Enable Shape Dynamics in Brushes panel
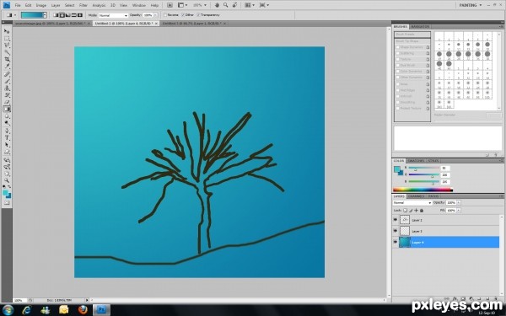 click(x=398, y=47)
